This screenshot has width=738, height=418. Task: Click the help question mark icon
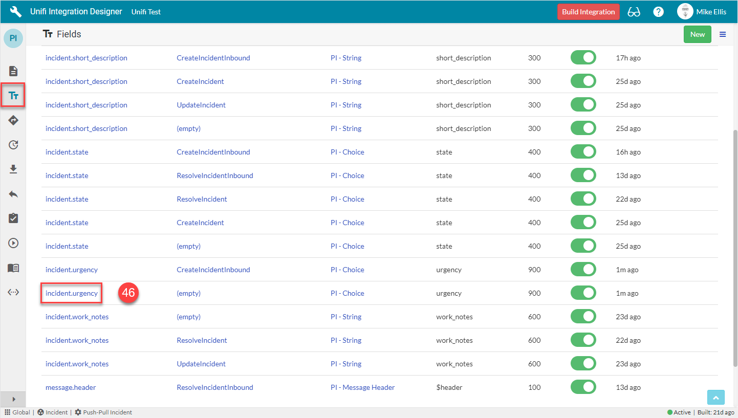(659, 12)
